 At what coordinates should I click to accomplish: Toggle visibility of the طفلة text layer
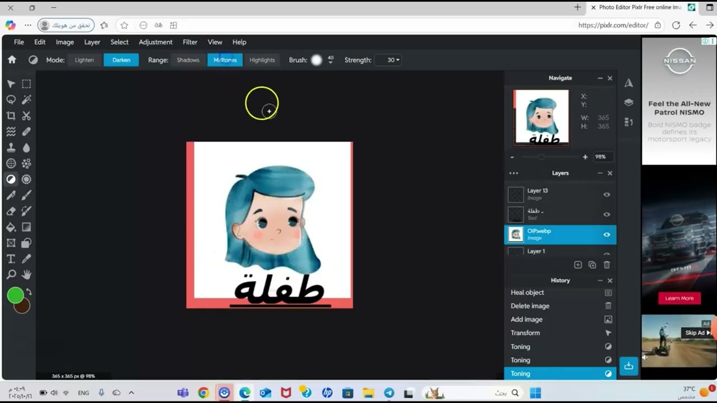pyautogui.click(x=607, y=214)
